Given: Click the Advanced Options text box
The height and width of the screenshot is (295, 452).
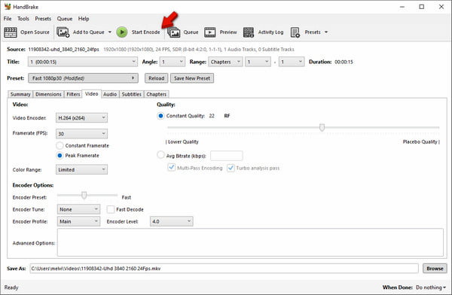Looking at the screenshot, I should click(250, 242).
